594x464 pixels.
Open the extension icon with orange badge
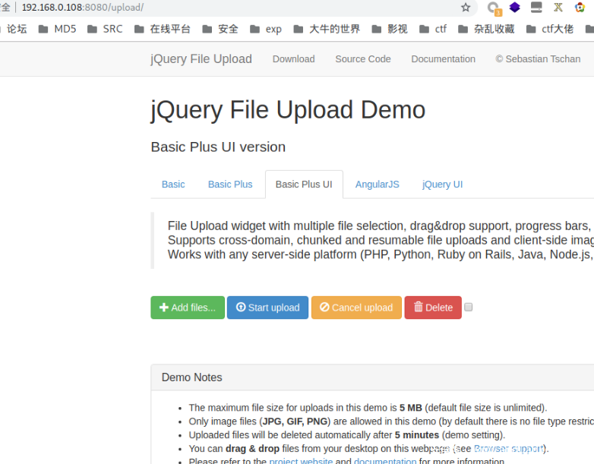(494, 8)
